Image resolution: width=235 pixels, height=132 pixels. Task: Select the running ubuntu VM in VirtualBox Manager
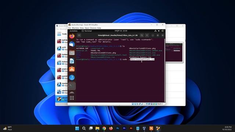62,99
